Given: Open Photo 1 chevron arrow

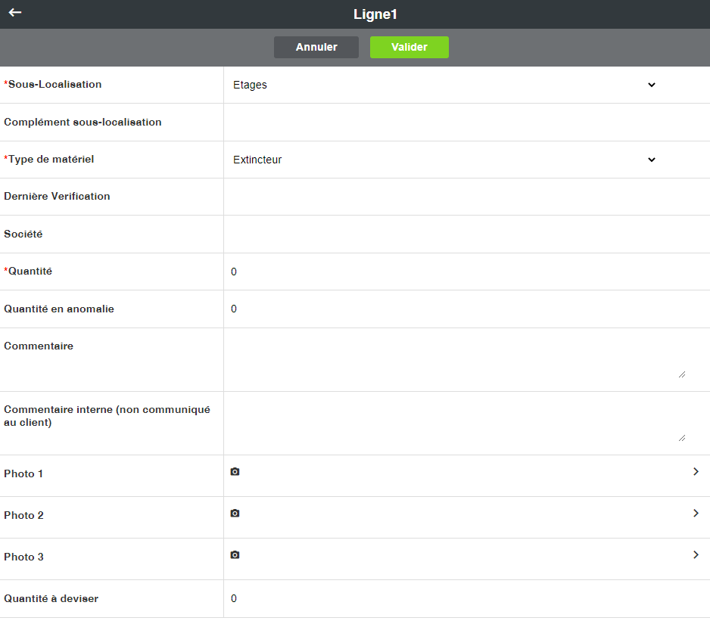Looking at the screenshot, I should [696, 472].
